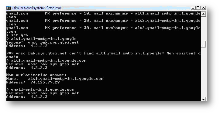Image resolution: width=220 pixels, height=114 pixels.
Task: Click the 'gmail-smtp-in.l.google.com' query line
Action: pos(40,90)
